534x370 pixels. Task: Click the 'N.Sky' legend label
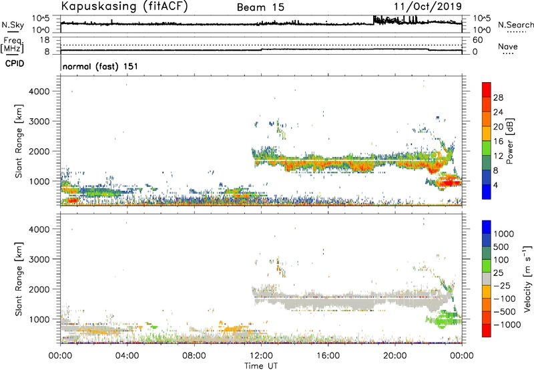pos(13,25)
